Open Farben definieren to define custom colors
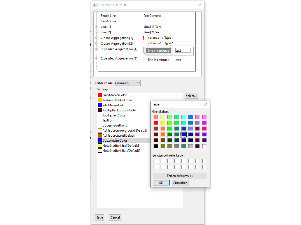The width and height of the screenshot is (301, 225). tap(180, 176)
